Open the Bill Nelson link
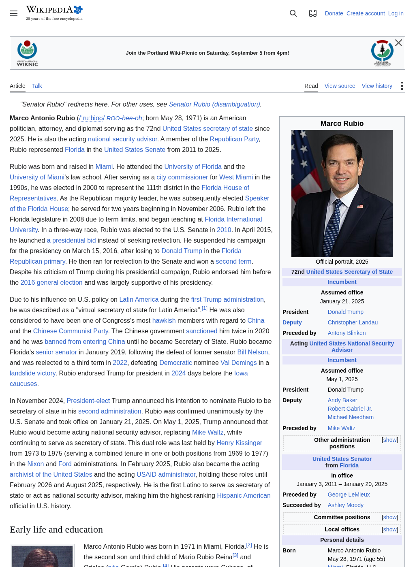 (252, 352)
